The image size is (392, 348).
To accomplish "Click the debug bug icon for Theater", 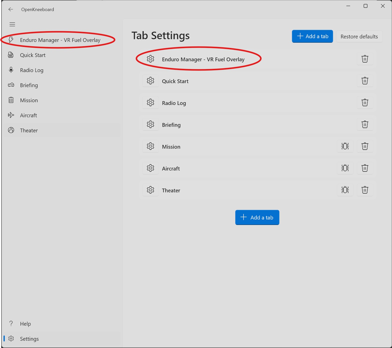I will [345, 190].
